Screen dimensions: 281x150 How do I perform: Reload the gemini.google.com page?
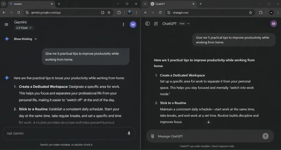click(x=18, y=13)
